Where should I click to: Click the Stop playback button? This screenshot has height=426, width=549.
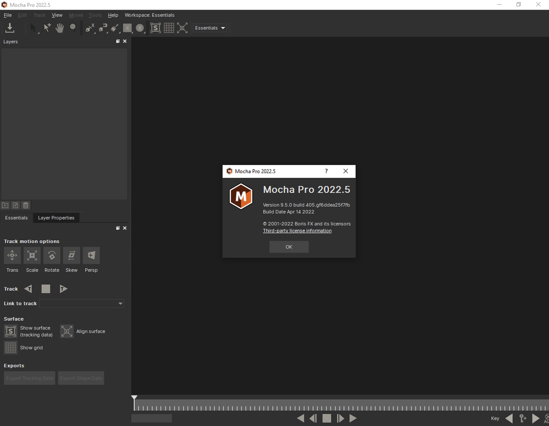[x=327, y=419]
